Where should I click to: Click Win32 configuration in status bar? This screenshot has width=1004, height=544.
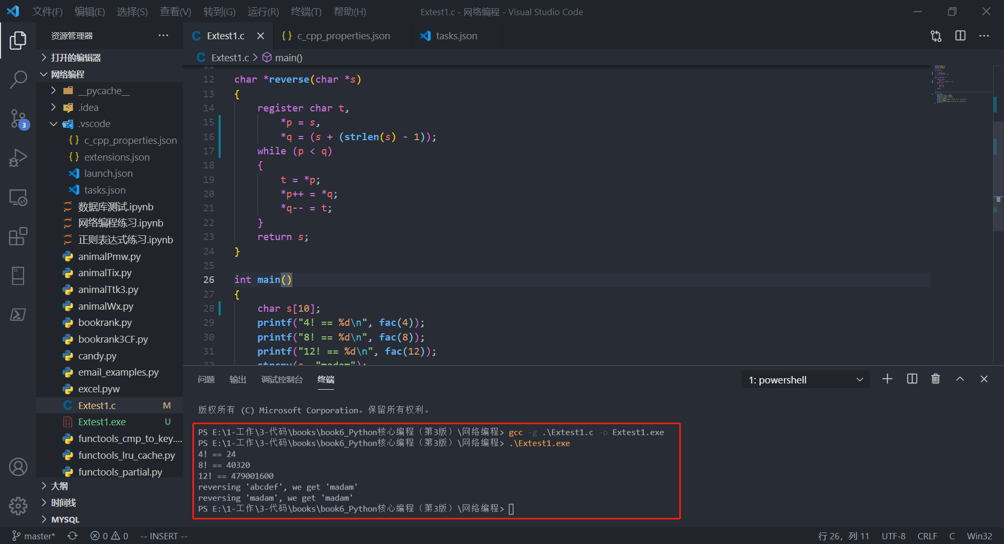pyautogui.click(x=979, y=536)
